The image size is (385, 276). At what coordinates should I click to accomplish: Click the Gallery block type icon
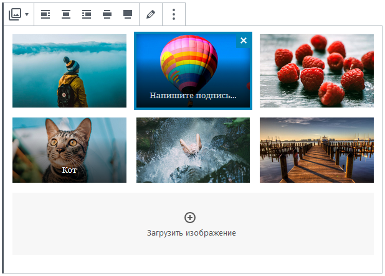click(15, 14)
